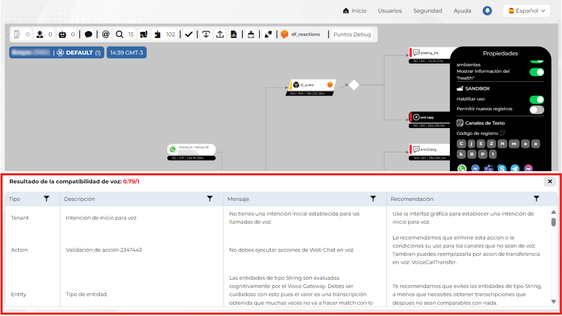Click the notifications bell icon

point(487,11)
